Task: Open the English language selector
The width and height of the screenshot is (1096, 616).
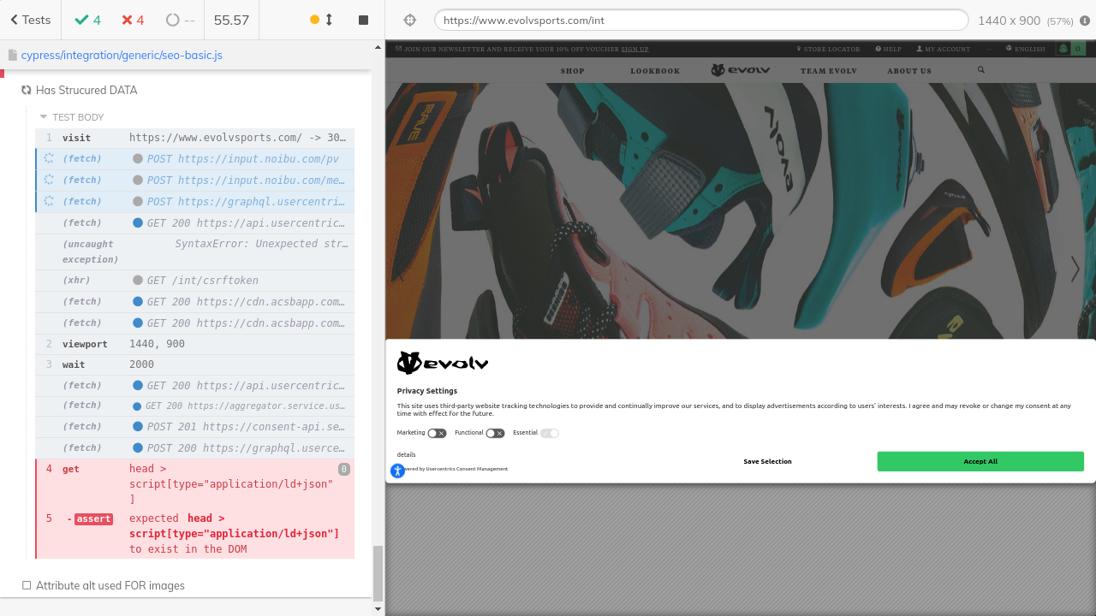Action: click(1026, 49)
